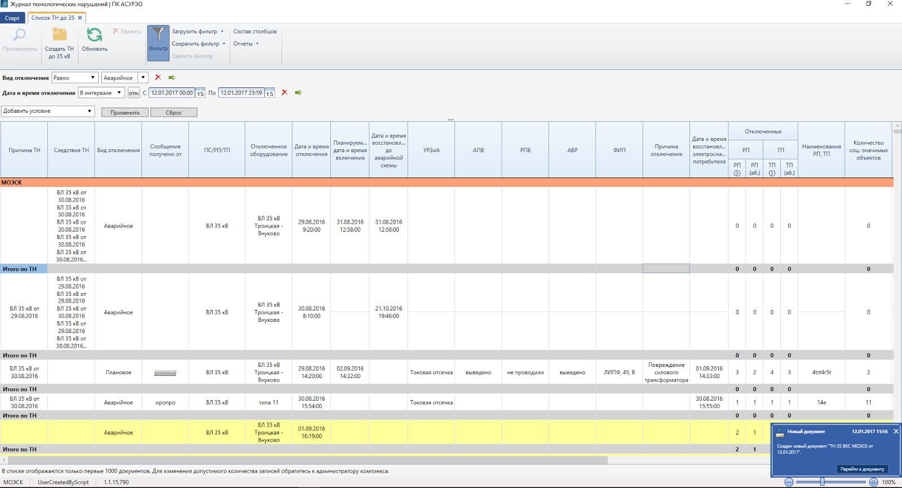Click Перейти к документу in notification
902x488 pixels.
pos(862,469)
